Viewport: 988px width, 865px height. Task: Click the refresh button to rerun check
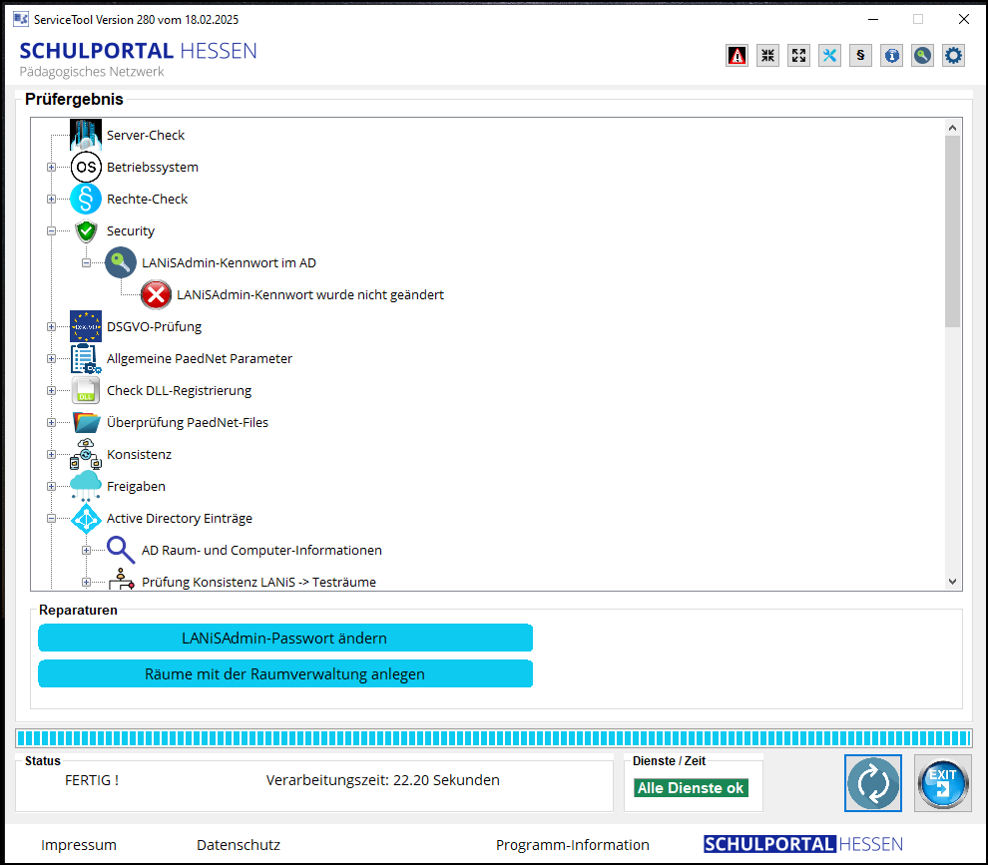[x=872, y=783]
